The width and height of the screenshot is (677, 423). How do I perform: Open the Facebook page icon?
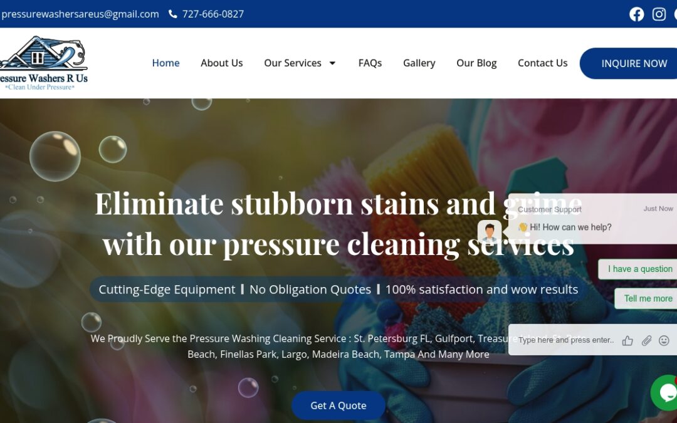636,14
